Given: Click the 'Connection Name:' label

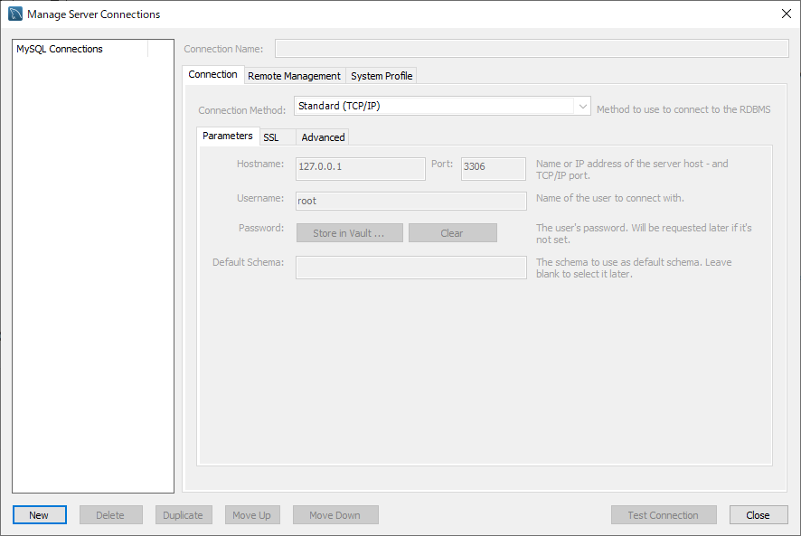Looking at the screenshot, I should point(223,49).
